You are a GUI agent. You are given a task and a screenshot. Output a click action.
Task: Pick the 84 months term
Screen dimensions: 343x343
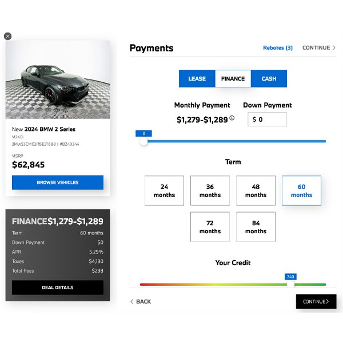[x=256, y=227]
